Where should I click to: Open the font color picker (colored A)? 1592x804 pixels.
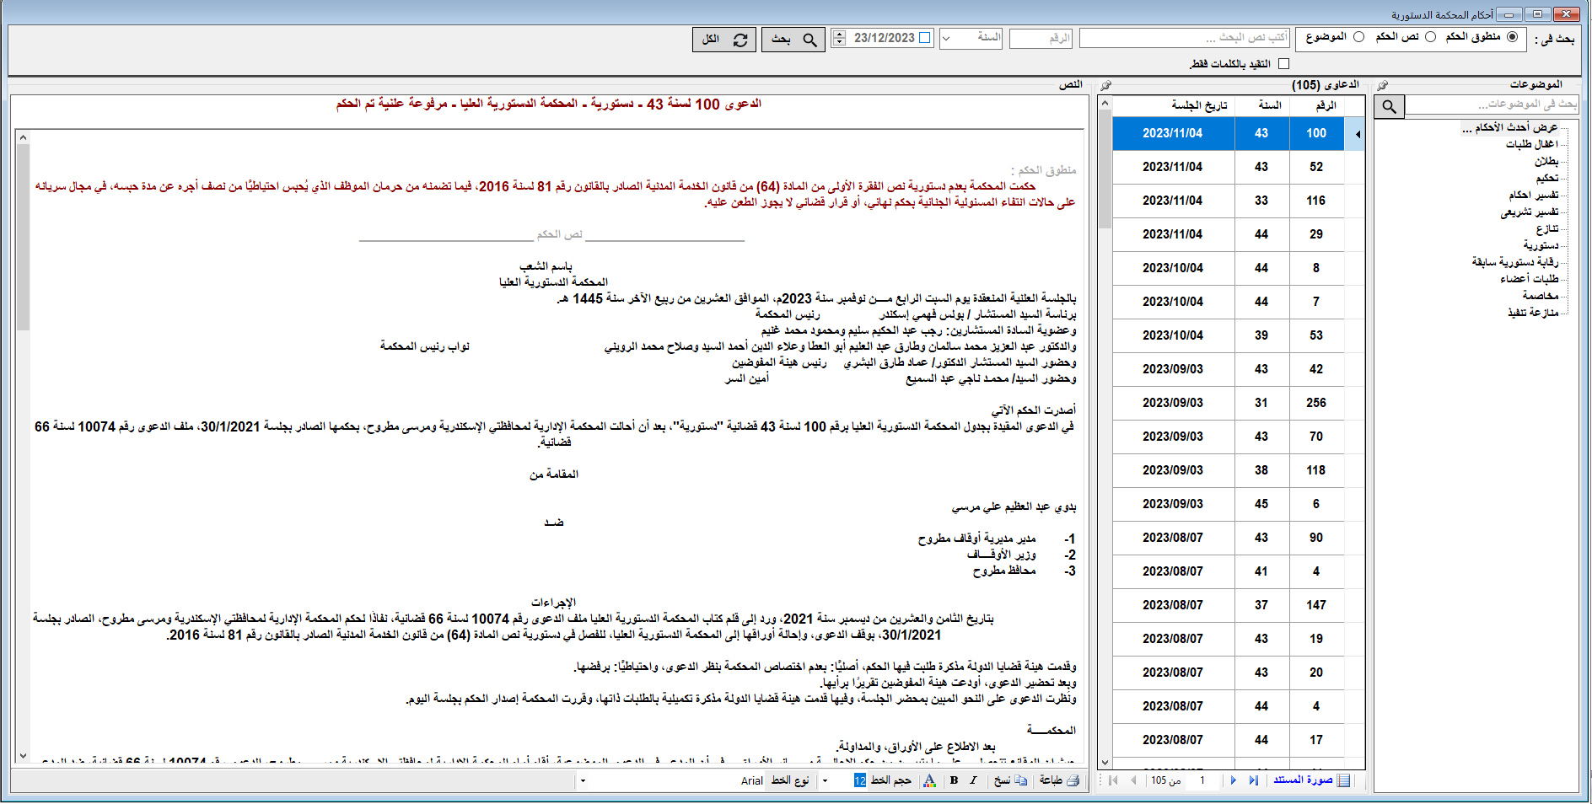(929, 780)
